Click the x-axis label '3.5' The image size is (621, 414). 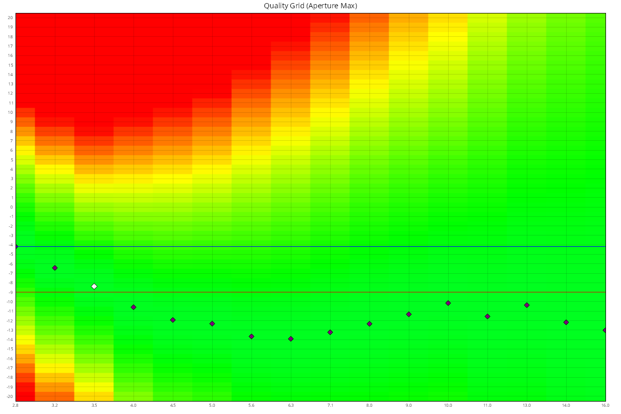point(94,405)
